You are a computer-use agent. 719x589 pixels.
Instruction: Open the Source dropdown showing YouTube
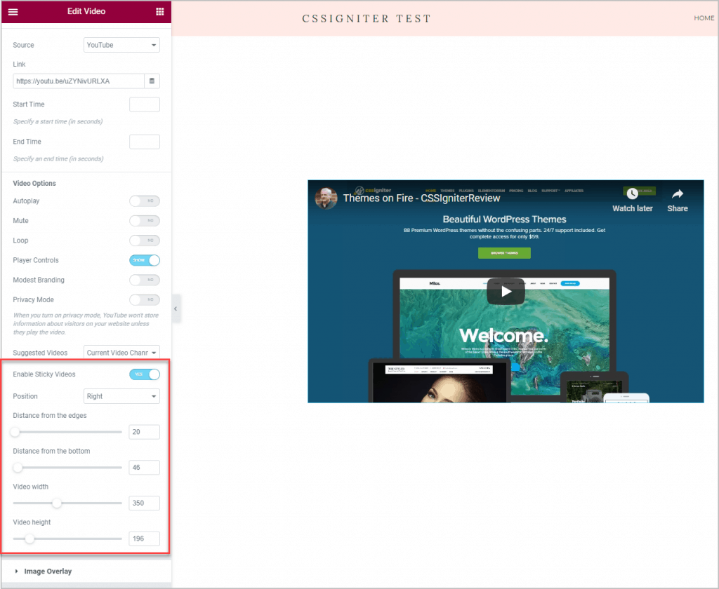[121, 45]
